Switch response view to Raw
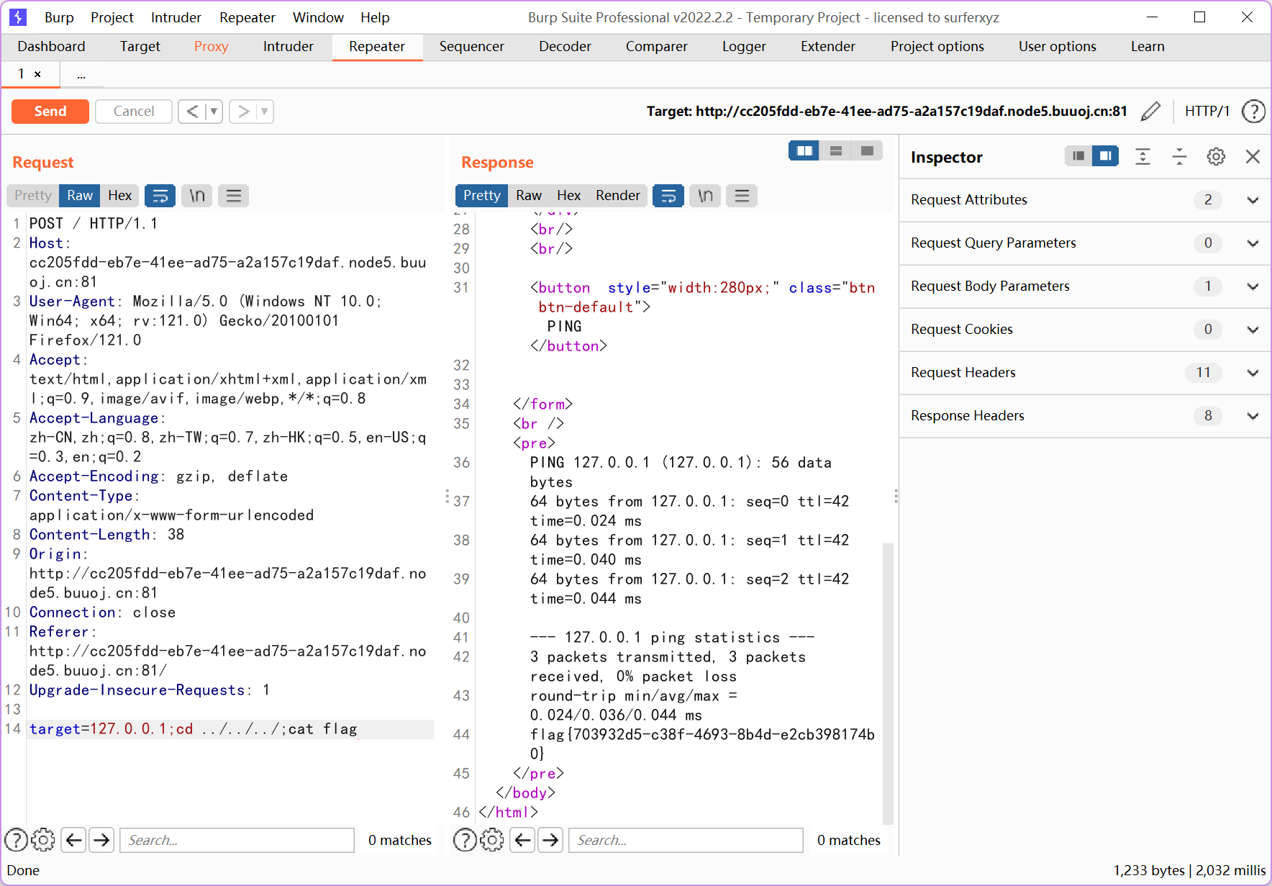This screenshot has height=886, width=1272. click(x=528, y=196)
